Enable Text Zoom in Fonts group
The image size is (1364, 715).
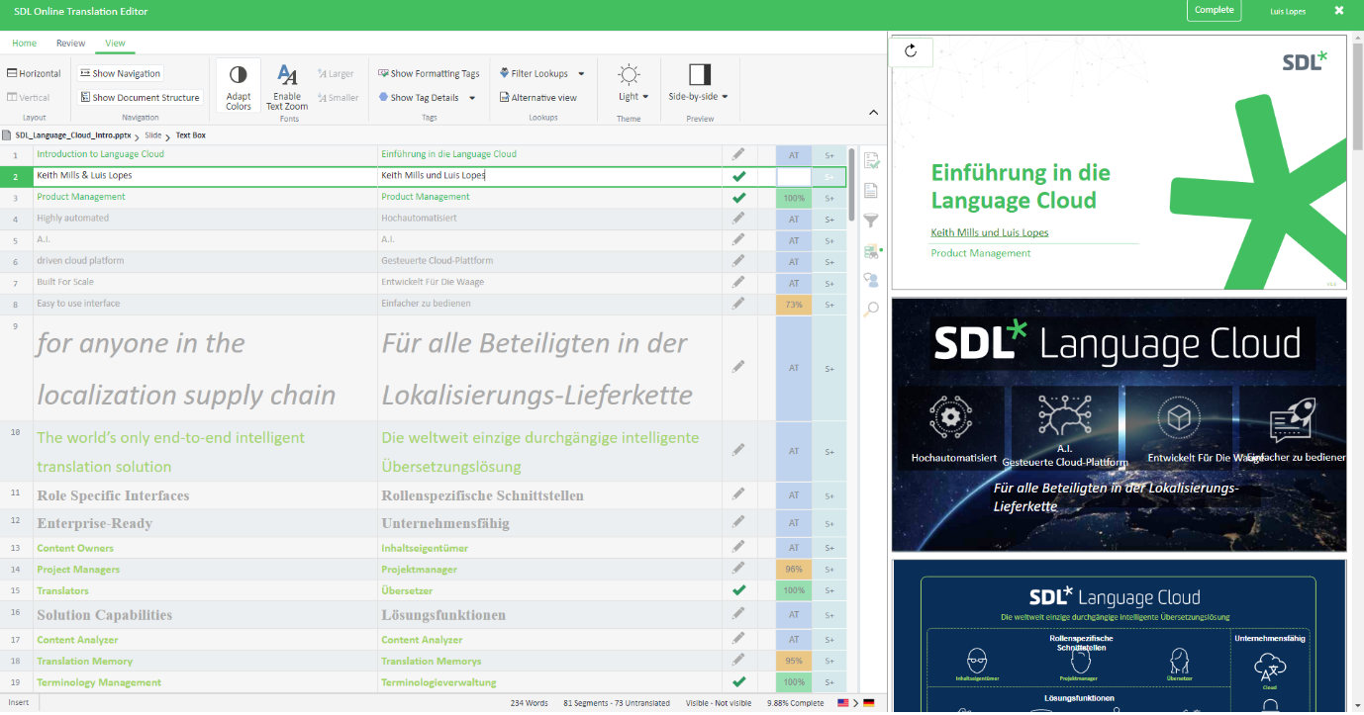287,87
